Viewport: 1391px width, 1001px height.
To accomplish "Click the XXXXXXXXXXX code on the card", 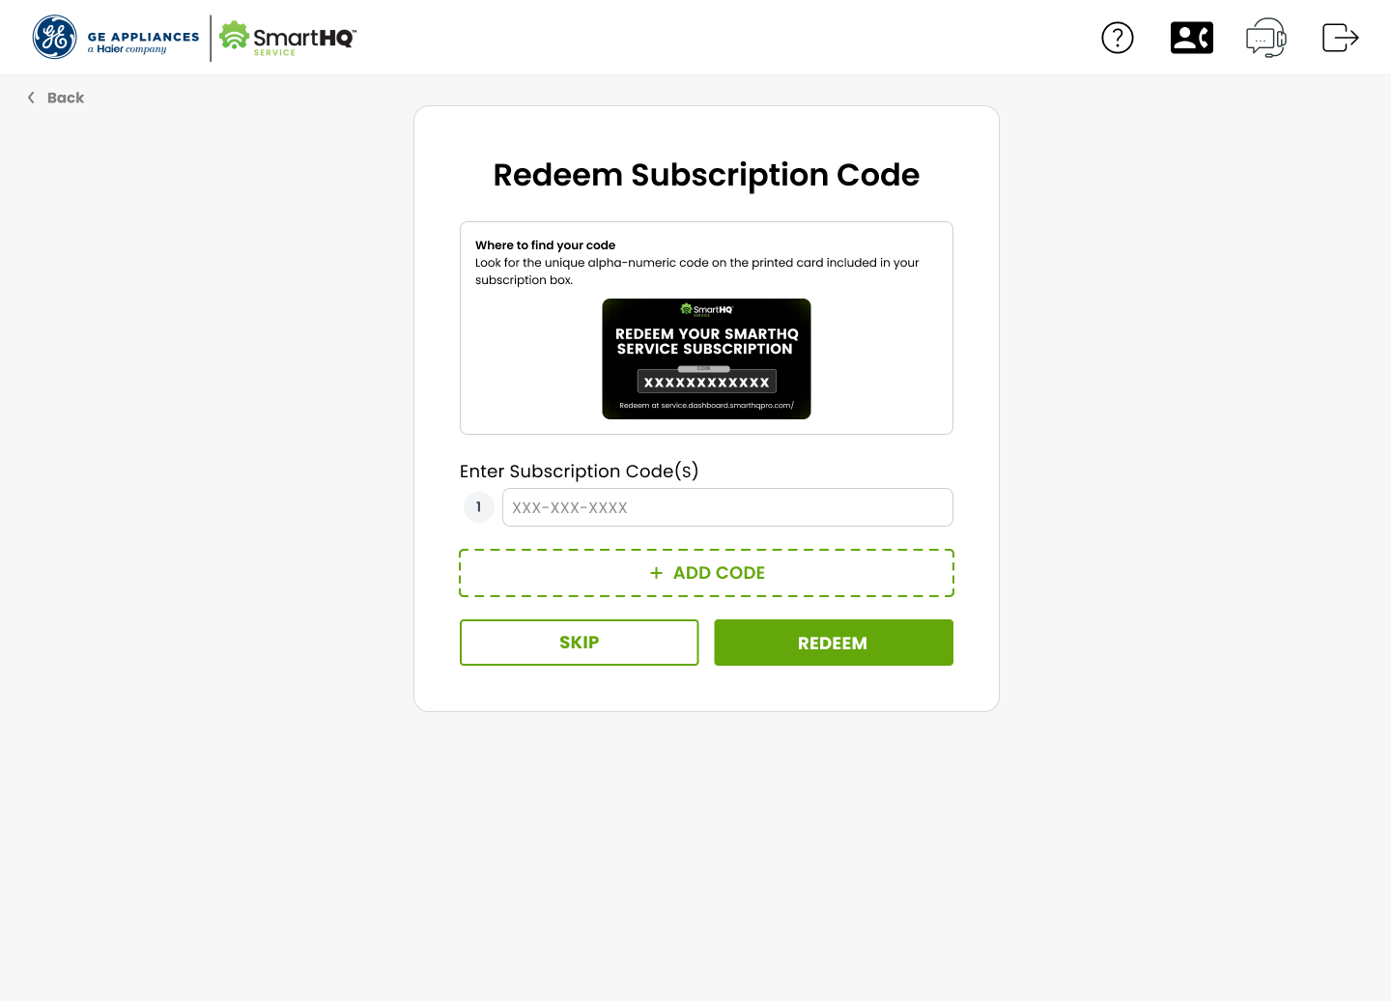I will click(706, 382).
